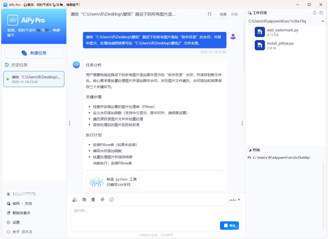Click the 任务分析 heading
This screenshot has height=239, width=328.
point(94,65)
